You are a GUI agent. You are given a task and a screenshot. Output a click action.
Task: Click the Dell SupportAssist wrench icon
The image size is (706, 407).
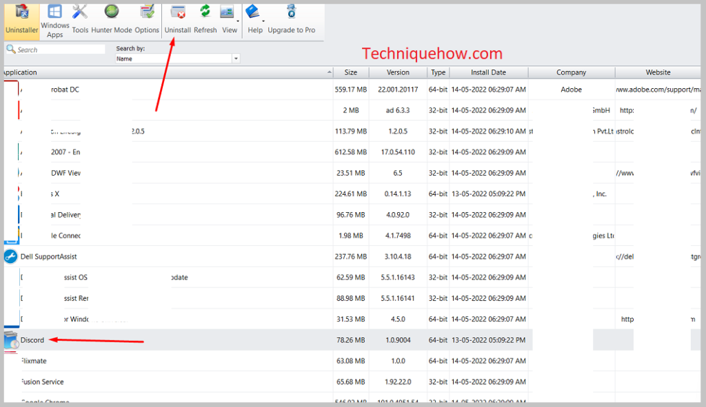[x=11, y=257]
